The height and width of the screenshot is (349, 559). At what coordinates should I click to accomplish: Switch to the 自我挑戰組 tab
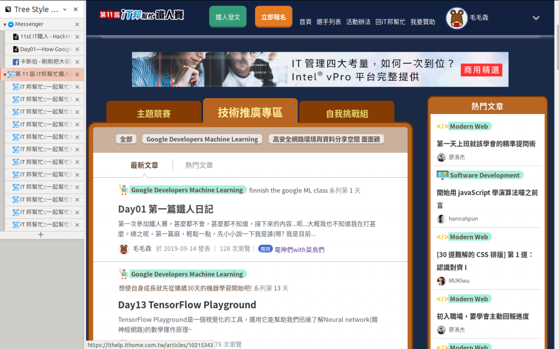[x=347, y=113]
